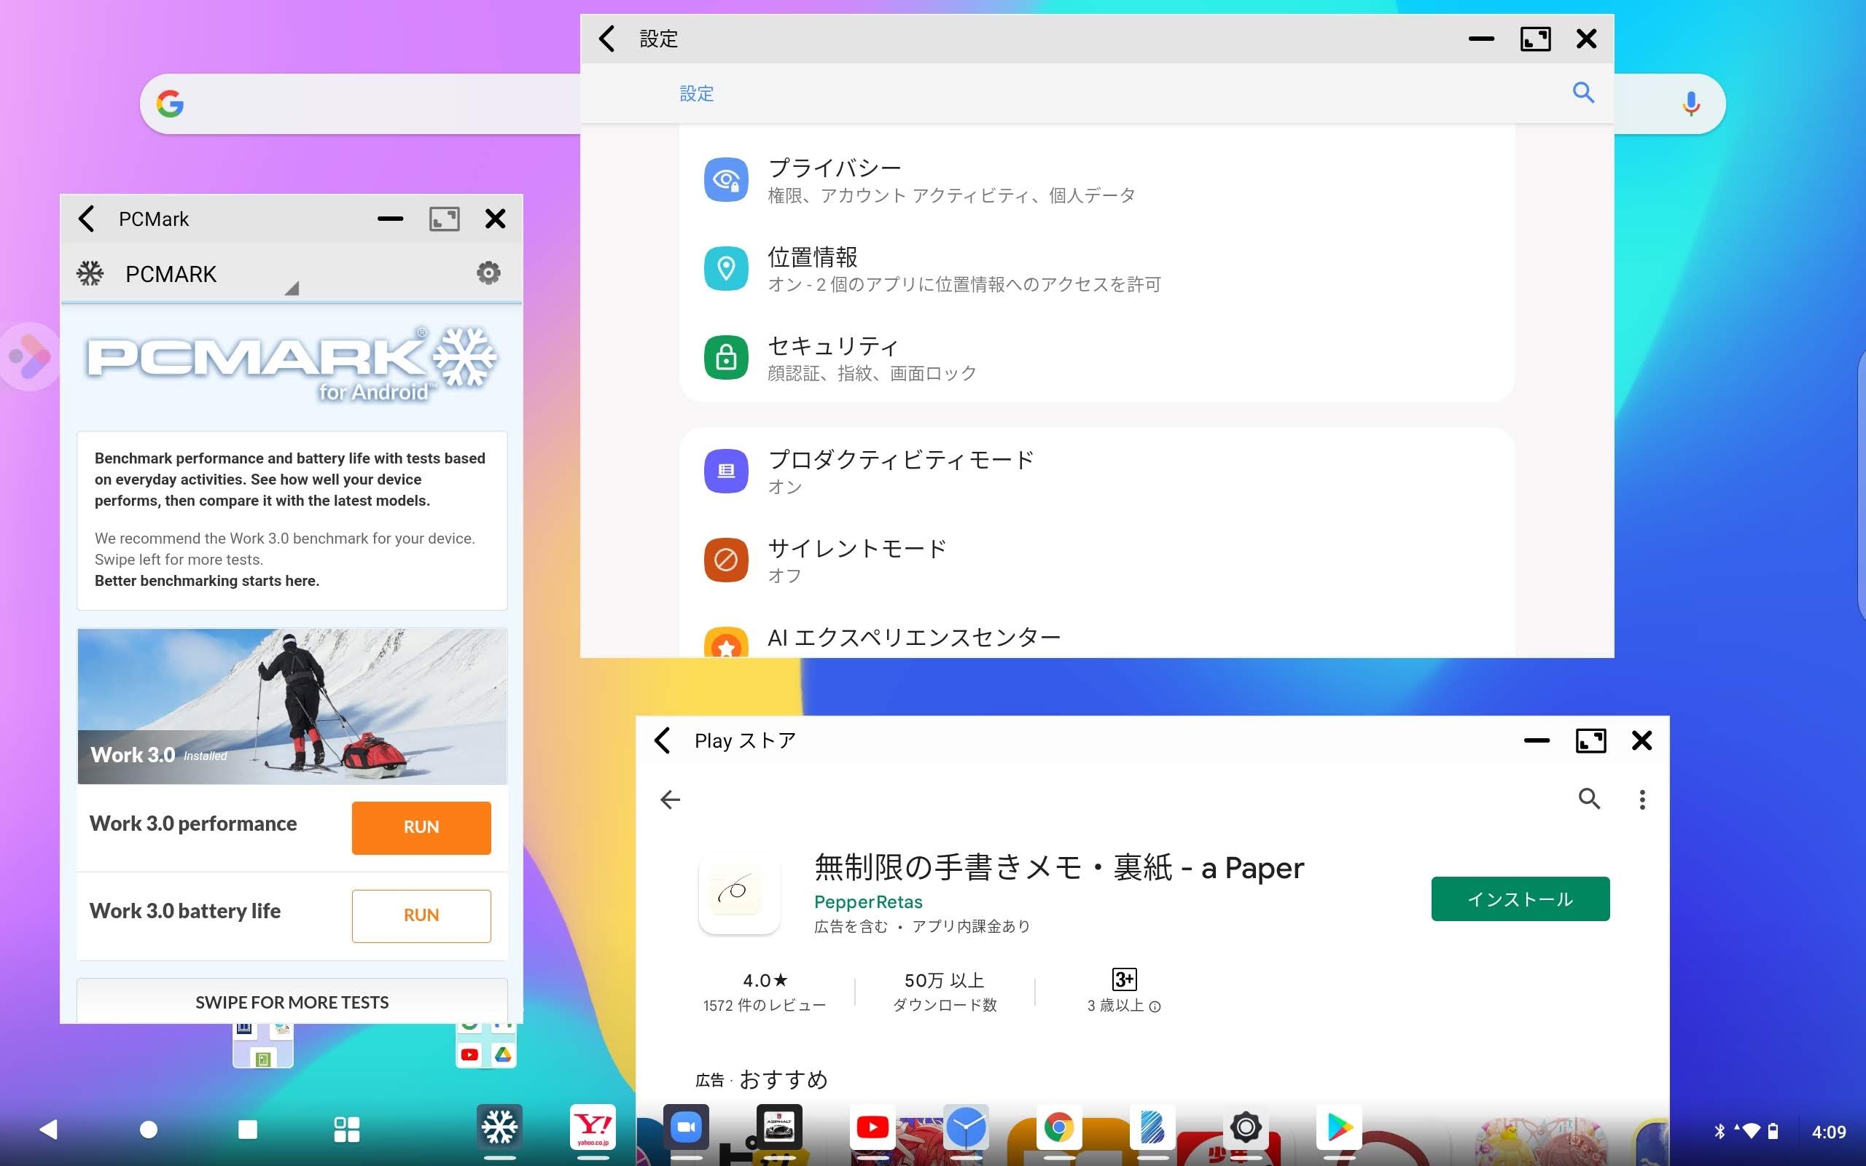Viewport: 1866px width, 1166px height.
Task: Open the blue striped B app in taskbar
Action: point(1152,1127)
